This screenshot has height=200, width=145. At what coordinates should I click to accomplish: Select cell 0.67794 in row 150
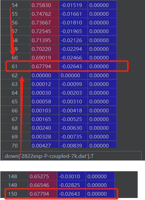pyautogui.click(x=42, y=194)
